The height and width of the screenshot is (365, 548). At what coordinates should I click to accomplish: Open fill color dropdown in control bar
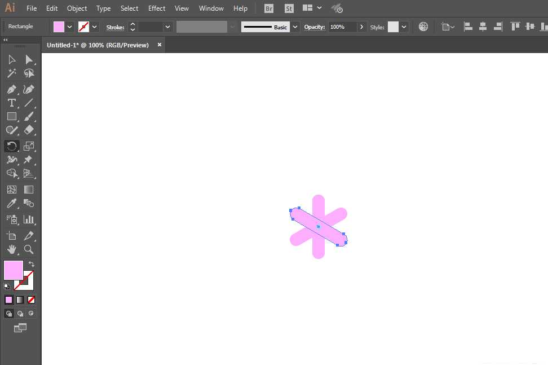[69, 27]
